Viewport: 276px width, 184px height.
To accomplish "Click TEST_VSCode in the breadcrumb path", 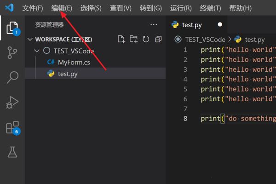I will pyautogui.click(x=205, y=40).
